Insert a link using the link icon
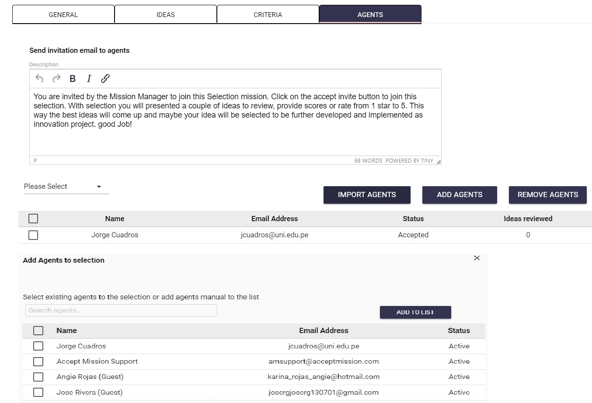Viewport: 592px width, 403px height. (x=105, y=79)
